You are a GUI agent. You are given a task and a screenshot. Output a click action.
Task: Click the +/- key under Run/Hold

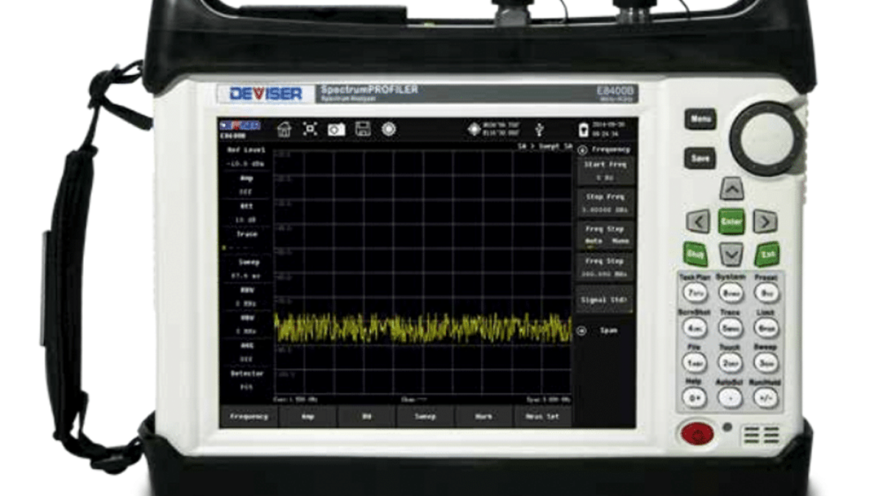pyautogui.click(x=765, y=398)
